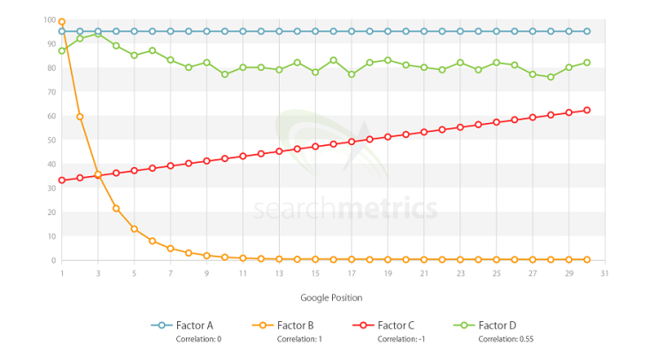Click Factor A data point at position 30

(586, 31)
